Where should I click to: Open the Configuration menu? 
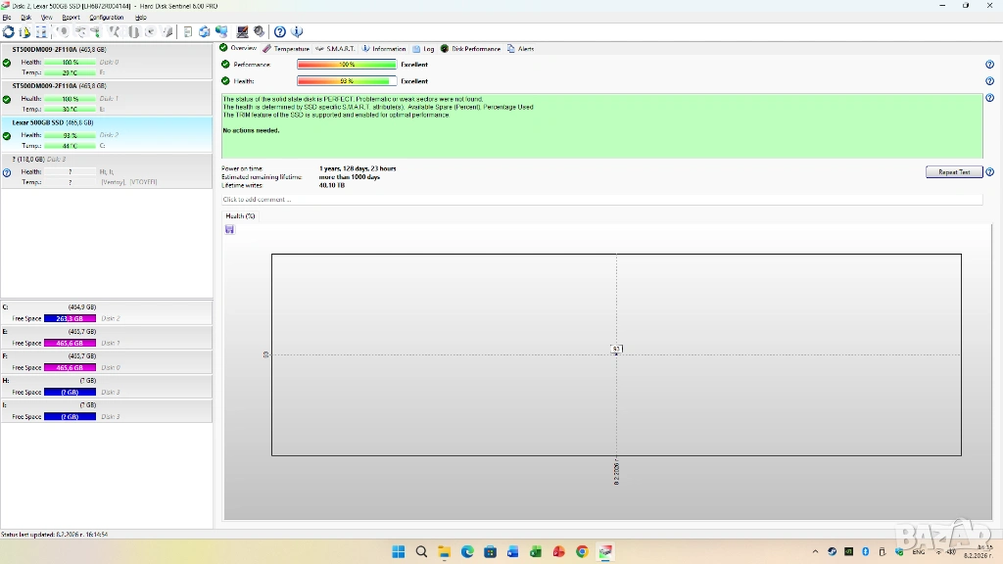(106, 18)
